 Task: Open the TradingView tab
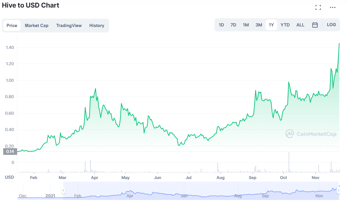coord(69,26)
